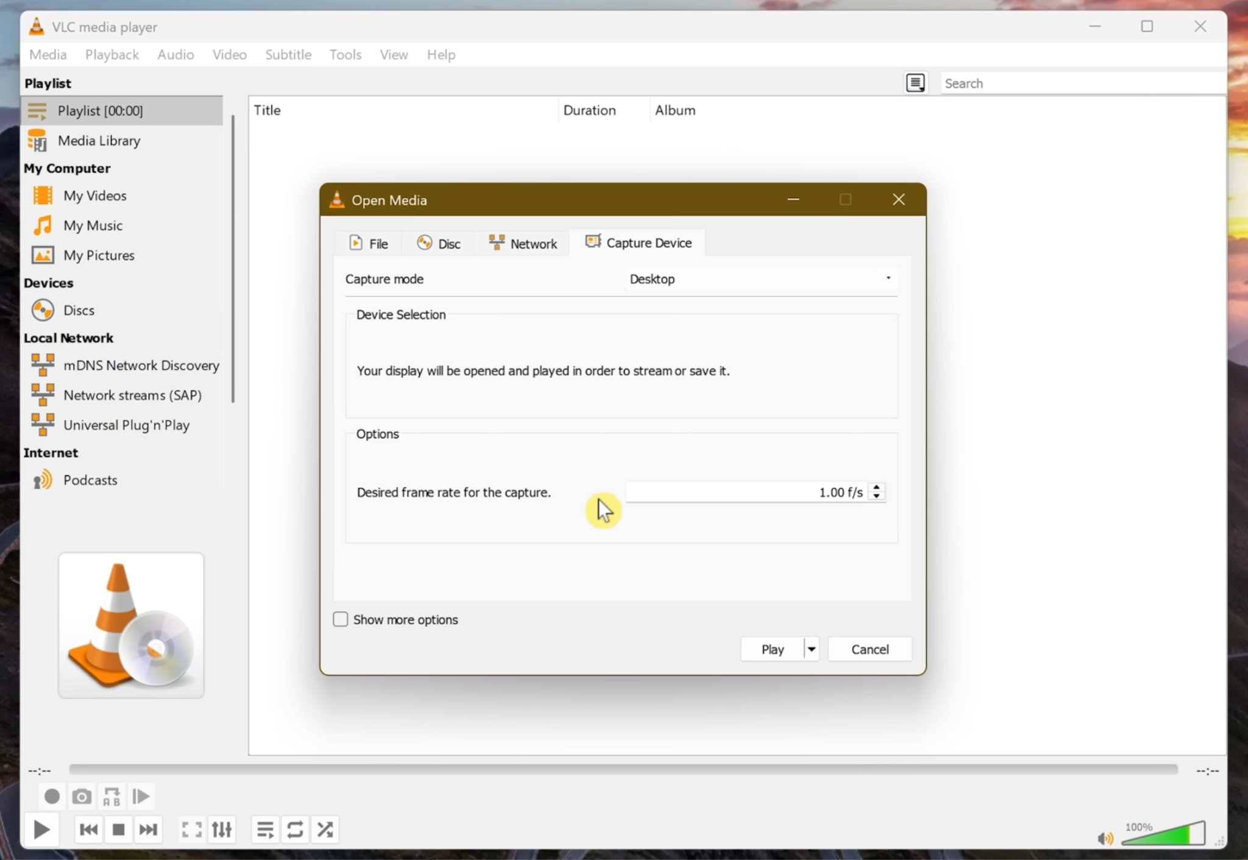Open the Tools menu
Viewport: 1248px width, 860px height.
[x=345, y=54]
